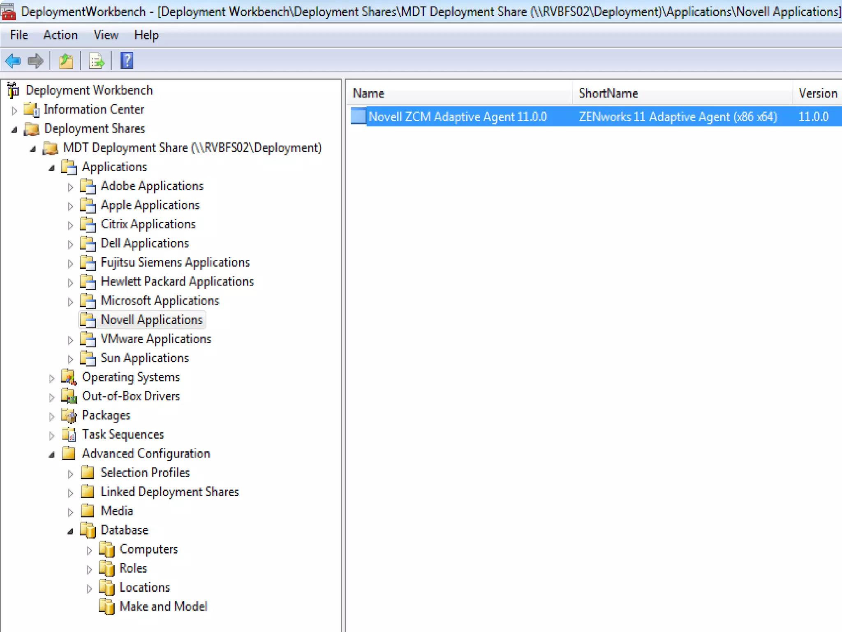Click the 11.0.0 version cell
This screenshot has height=632, width=842.
813,117
